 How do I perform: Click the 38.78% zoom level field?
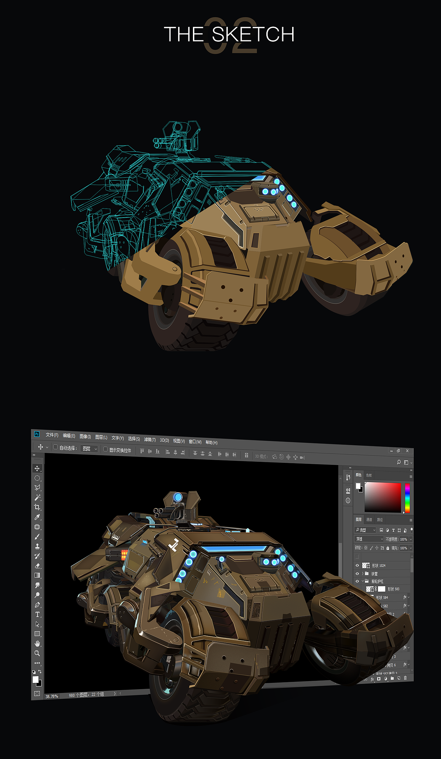tap(52, 696)
